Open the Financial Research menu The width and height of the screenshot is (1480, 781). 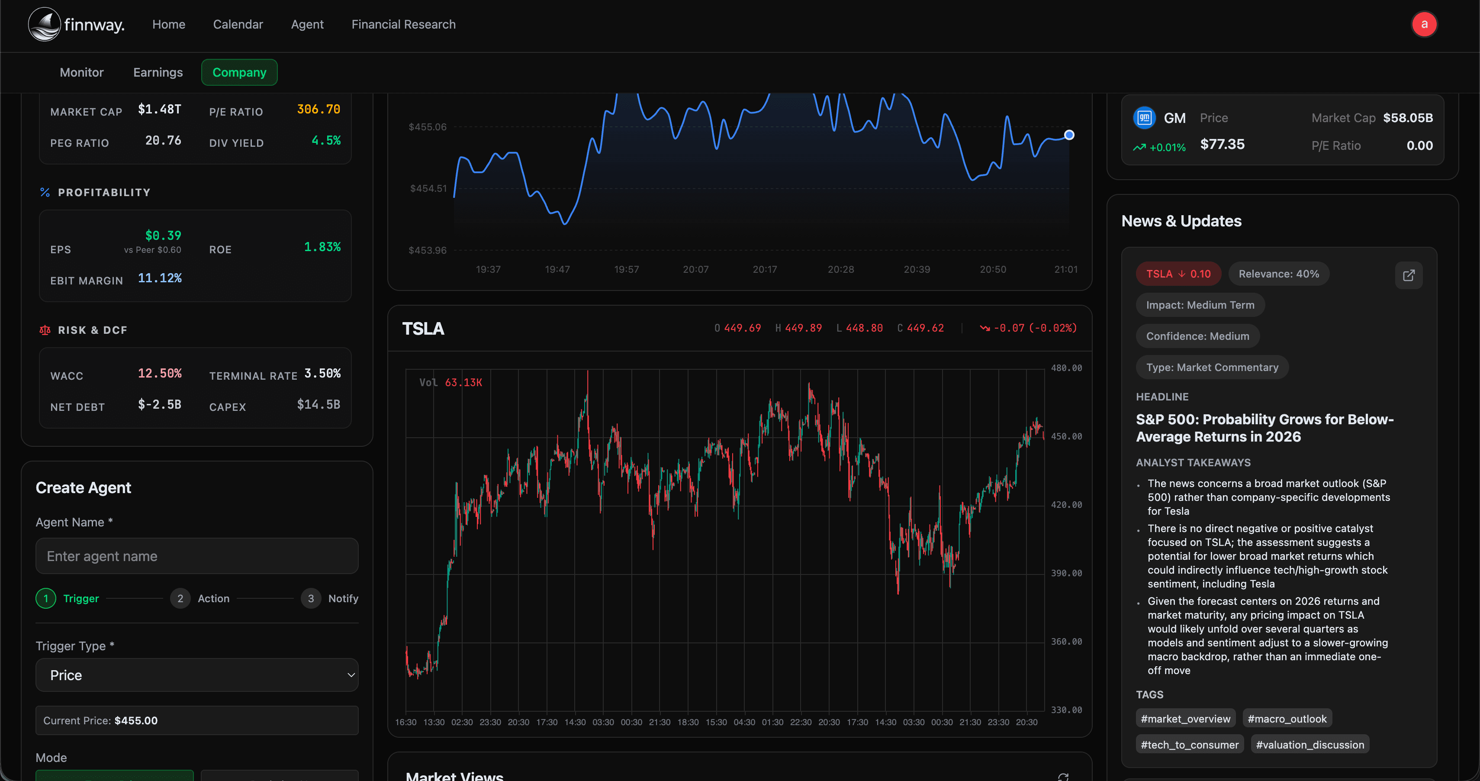pyautogui.click(x=403, y=24)
